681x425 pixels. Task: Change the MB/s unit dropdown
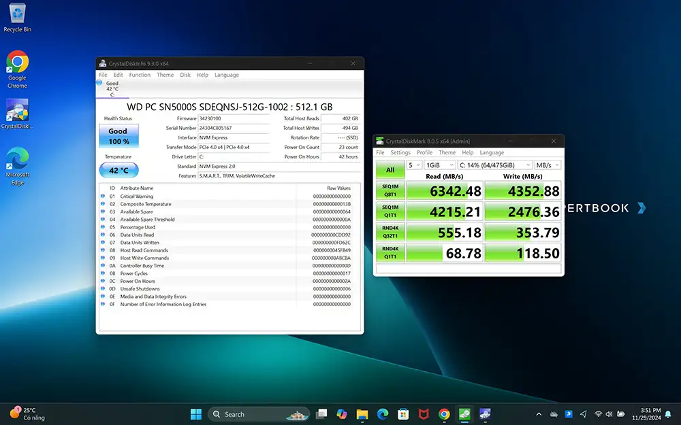(548, 165)
